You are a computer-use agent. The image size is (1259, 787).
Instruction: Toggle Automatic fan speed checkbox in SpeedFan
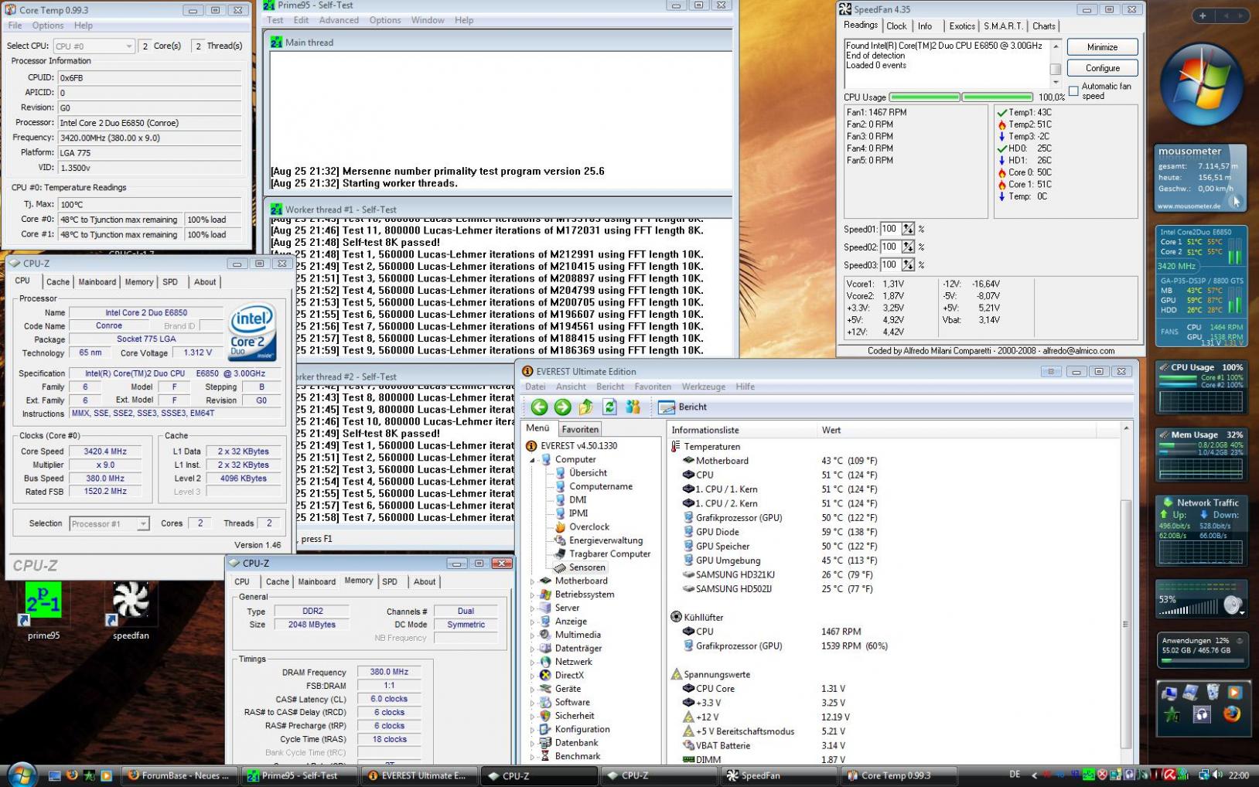pos(1073,91)
